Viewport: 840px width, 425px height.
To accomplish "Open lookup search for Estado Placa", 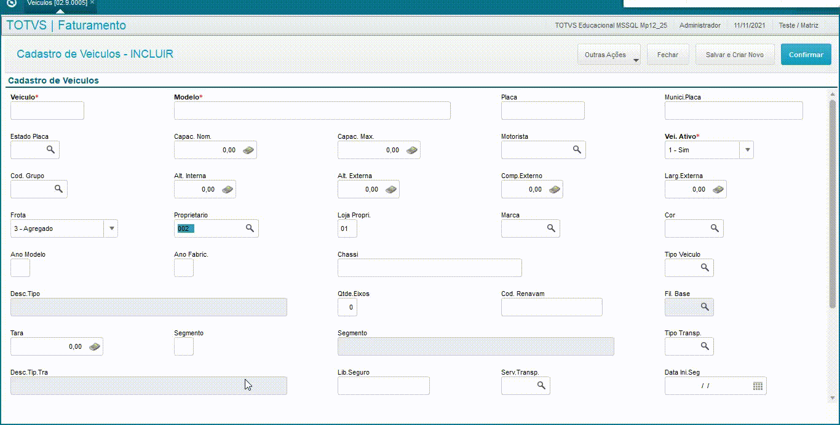I will click(x=50, y=149).
